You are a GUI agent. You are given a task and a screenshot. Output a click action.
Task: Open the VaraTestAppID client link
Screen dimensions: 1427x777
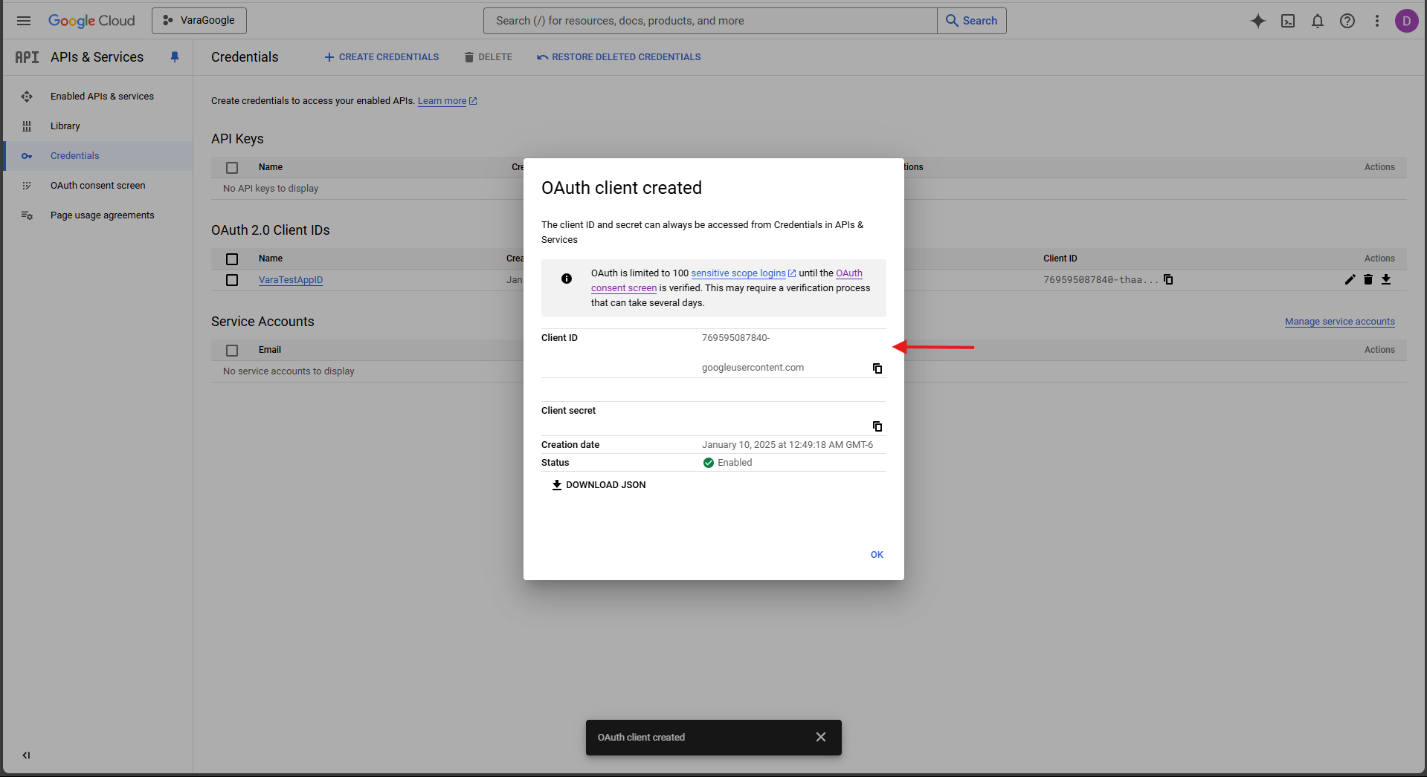(x=291, y=280)
